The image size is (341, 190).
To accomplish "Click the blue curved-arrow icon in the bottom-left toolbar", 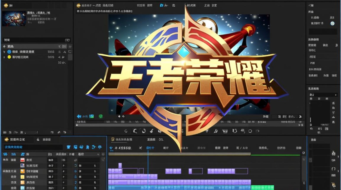I will click(x=94, y=147).
